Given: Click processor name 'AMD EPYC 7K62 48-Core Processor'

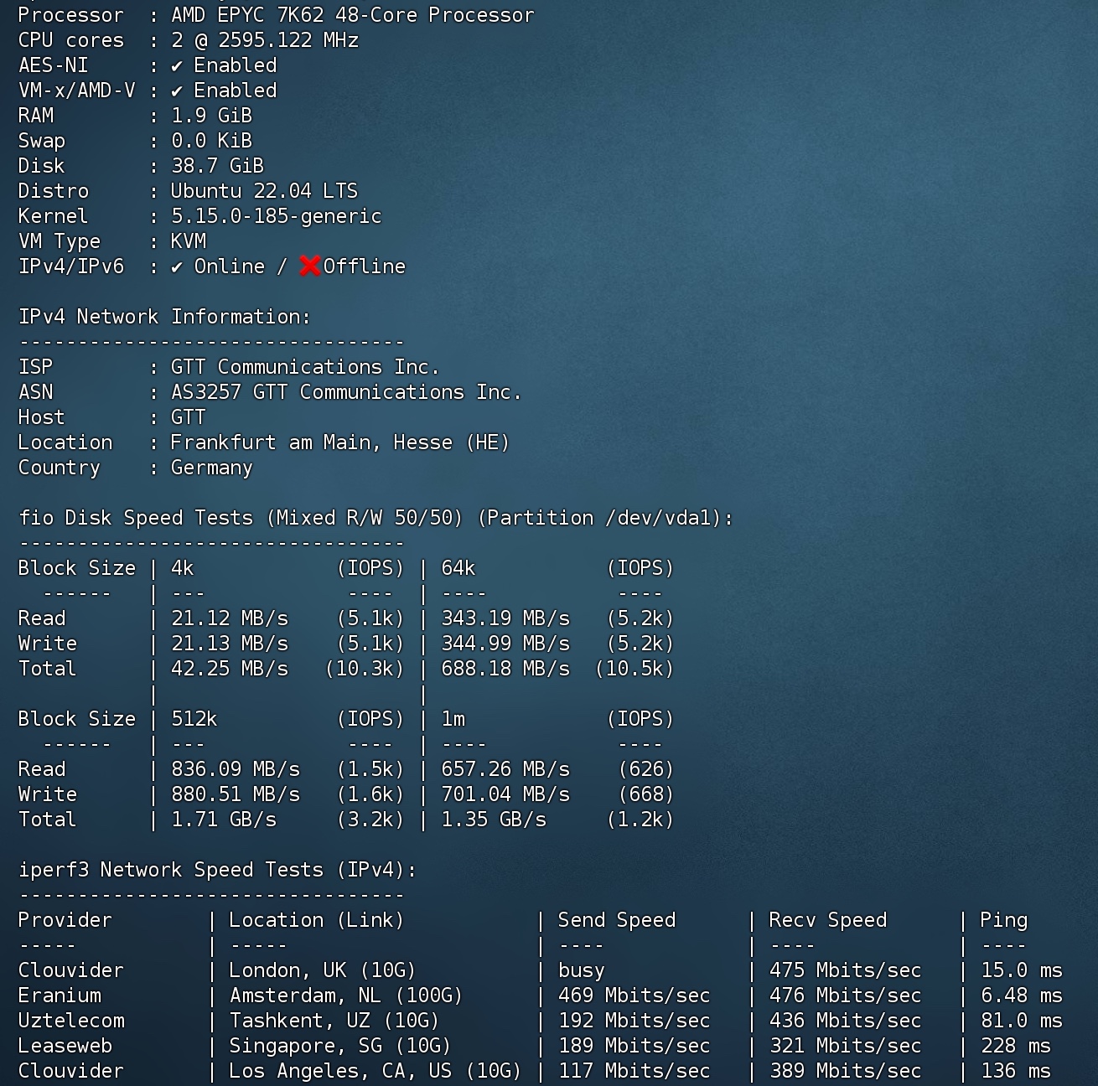Looking at the screenshot, I should [x=352, y=15].
